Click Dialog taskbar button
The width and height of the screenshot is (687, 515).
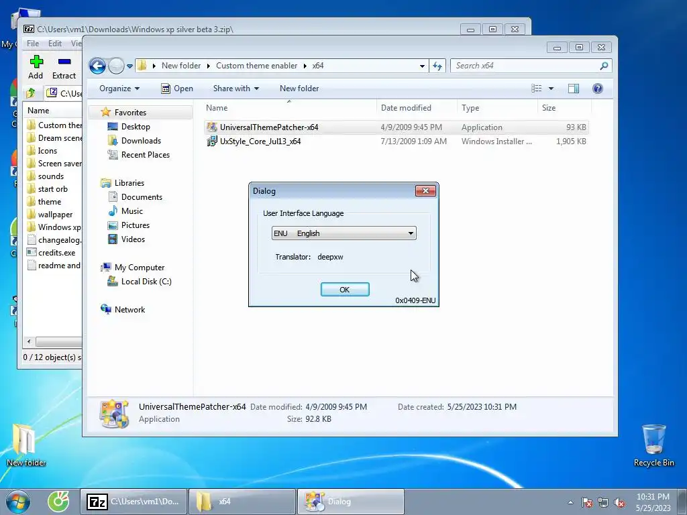point(351,502)
